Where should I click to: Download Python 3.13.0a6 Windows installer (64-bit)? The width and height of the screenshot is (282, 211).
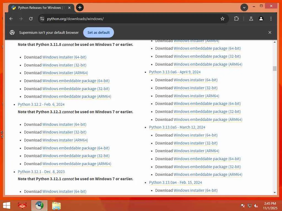[x=196, y=80]
